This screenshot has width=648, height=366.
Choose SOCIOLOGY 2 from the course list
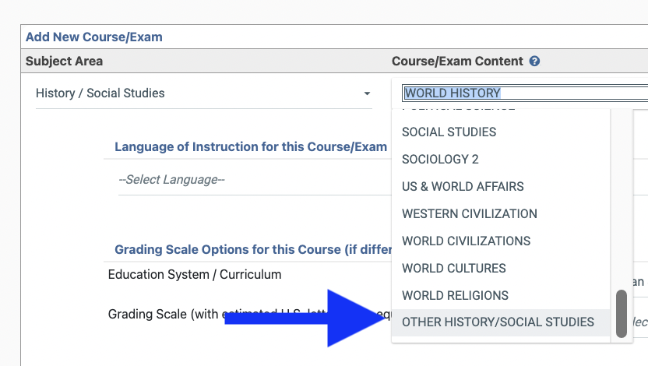(440, 160)
